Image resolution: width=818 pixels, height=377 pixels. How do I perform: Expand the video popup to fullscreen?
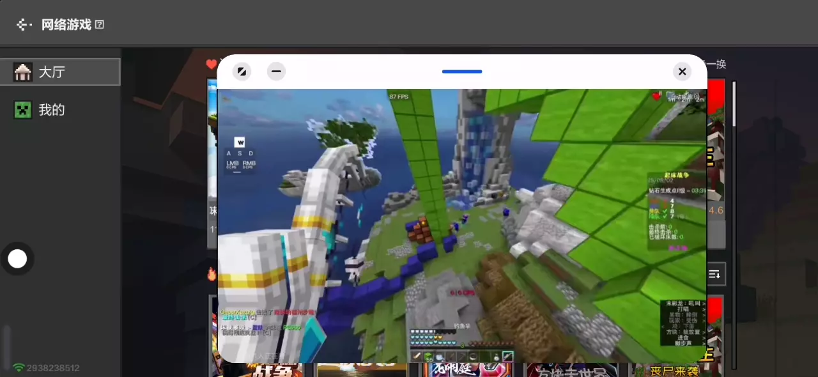tap(242, 72)
